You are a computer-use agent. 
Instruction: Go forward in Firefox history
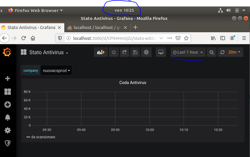pyautogui.click(x=14, y=38)
